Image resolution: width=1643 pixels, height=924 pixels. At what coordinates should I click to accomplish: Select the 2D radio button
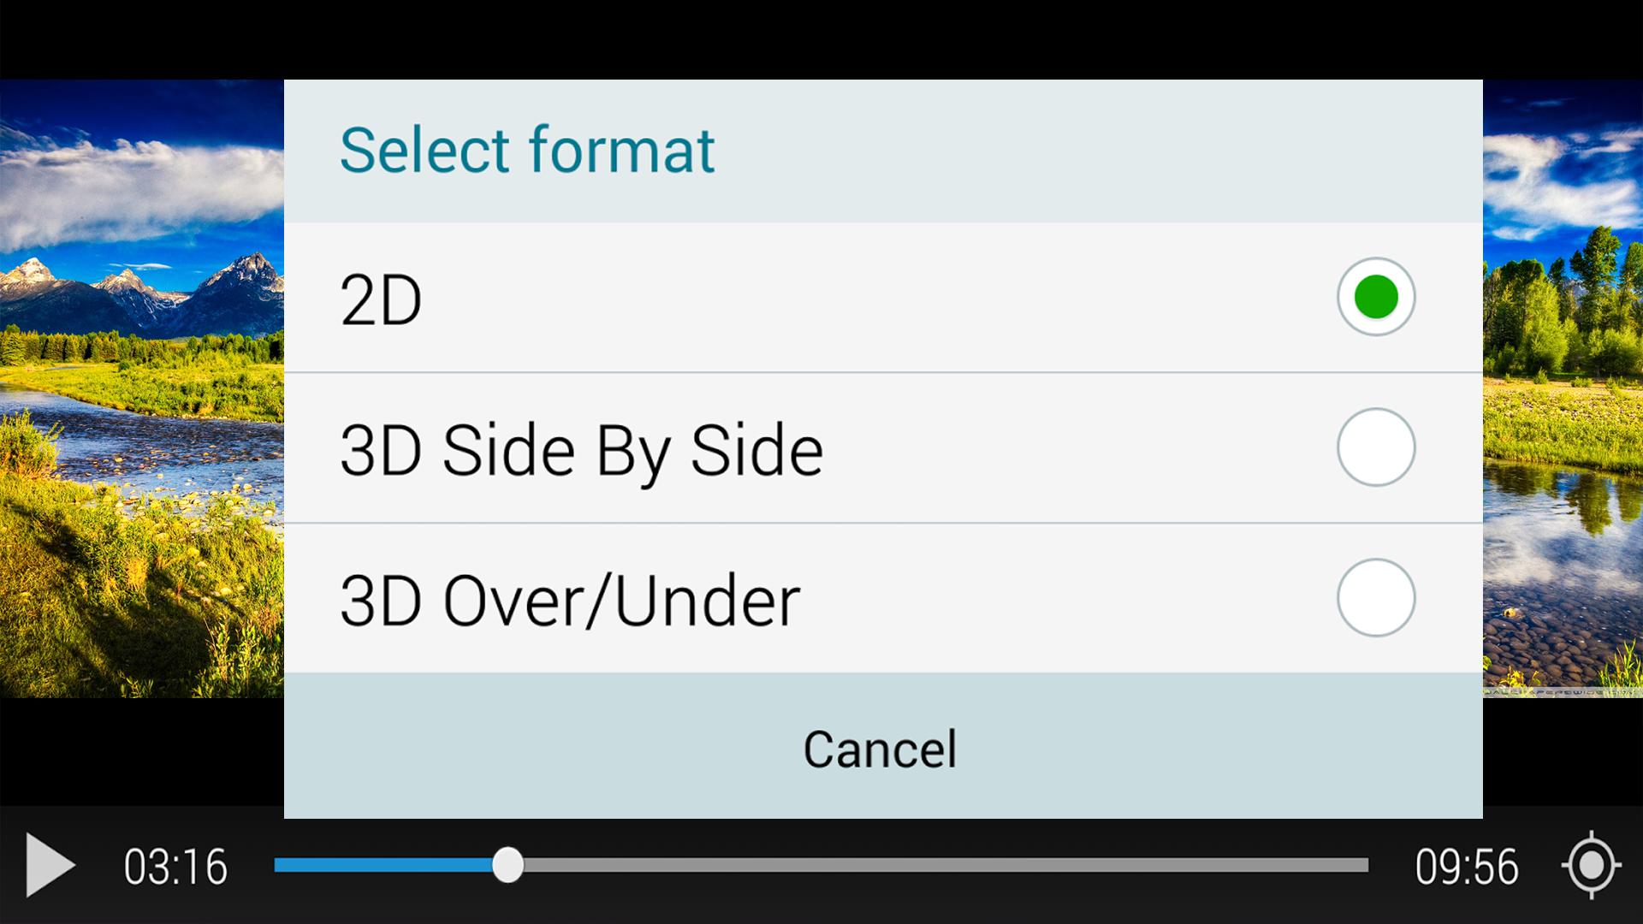(x=1376, y=297)
